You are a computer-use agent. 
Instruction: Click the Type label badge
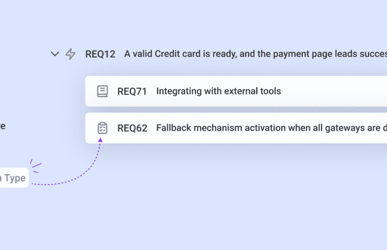click(14, 178)
